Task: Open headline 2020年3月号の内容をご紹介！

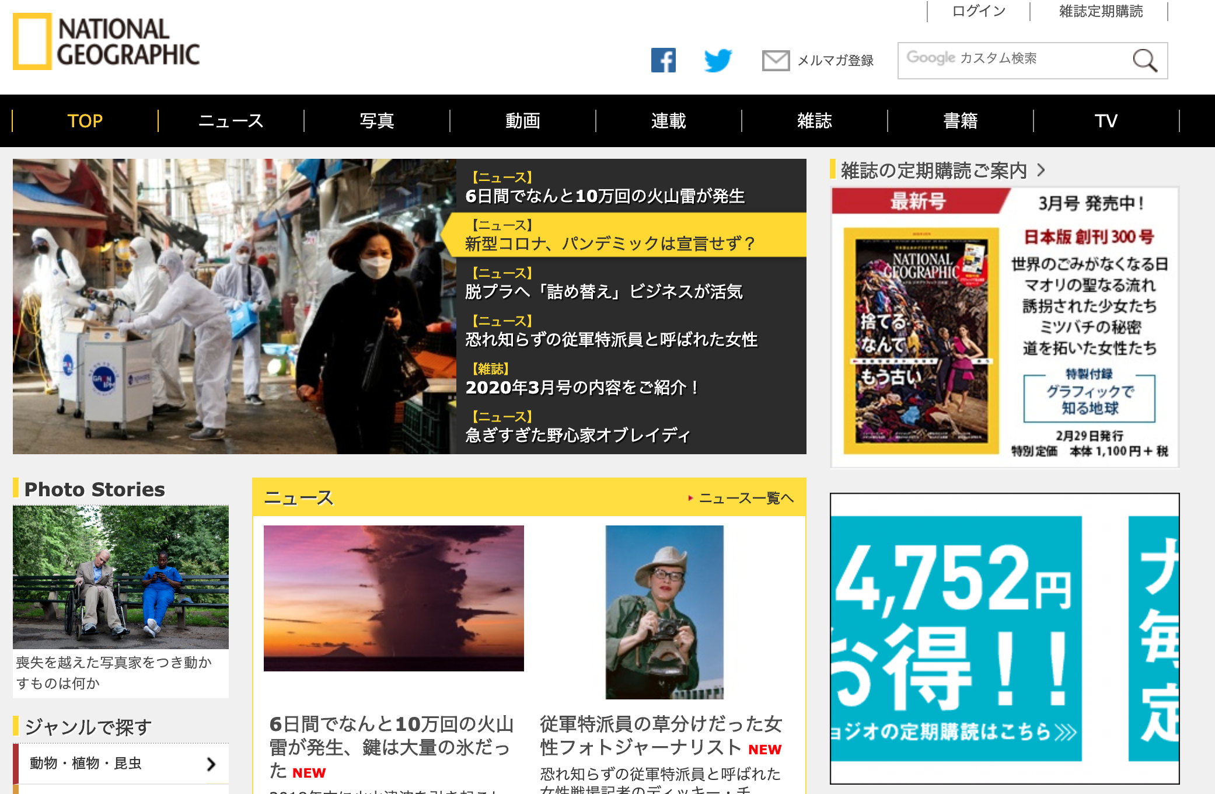Action: click(x=582, y=387)
